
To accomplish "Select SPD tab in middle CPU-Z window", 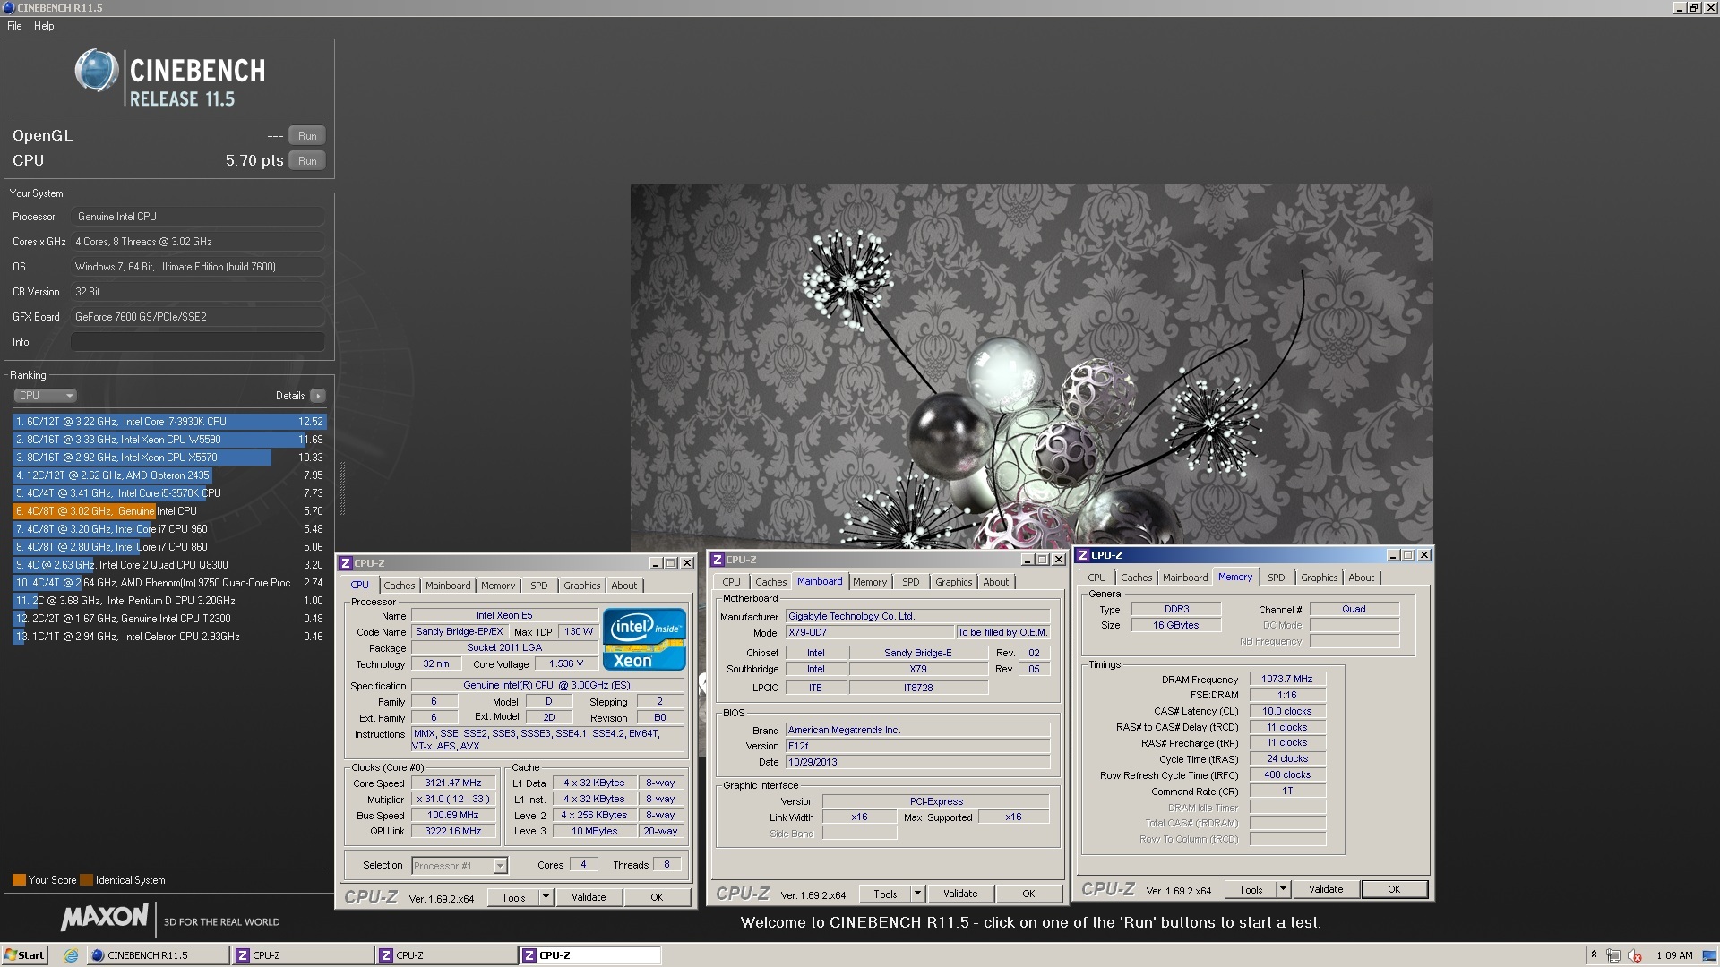I will point(911,582).
